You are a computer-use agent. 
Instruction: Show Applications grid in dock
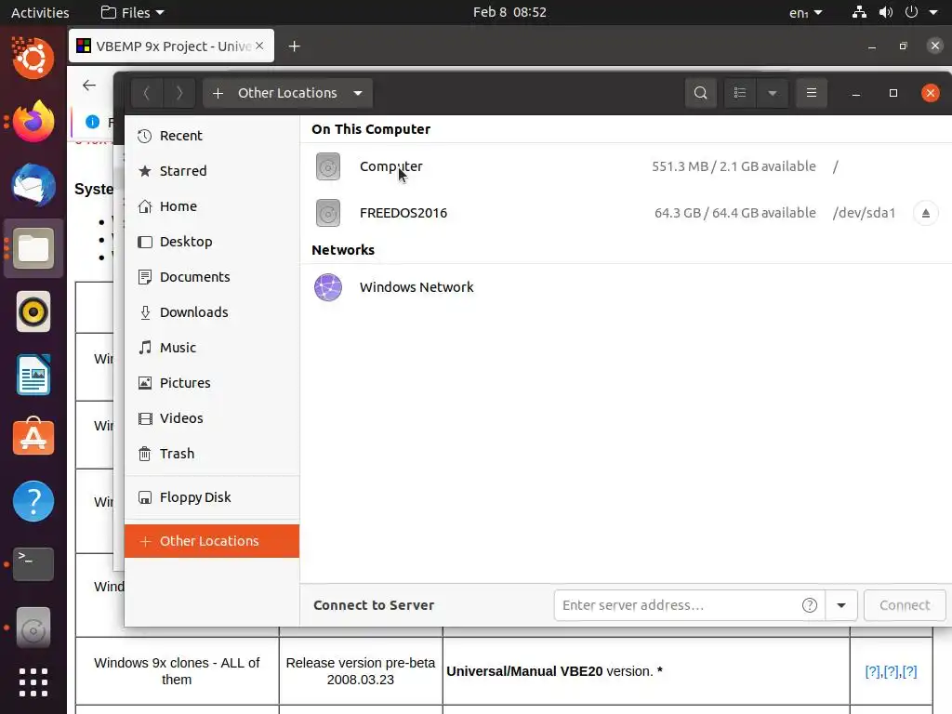(x=33, y=682)
